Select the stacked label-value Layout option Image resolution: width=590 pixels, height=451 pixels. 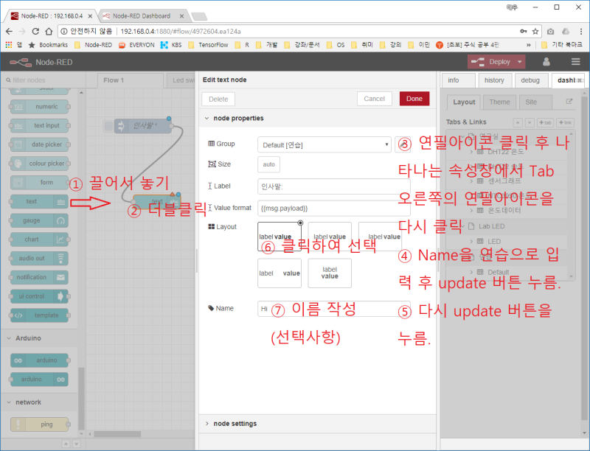329,273
